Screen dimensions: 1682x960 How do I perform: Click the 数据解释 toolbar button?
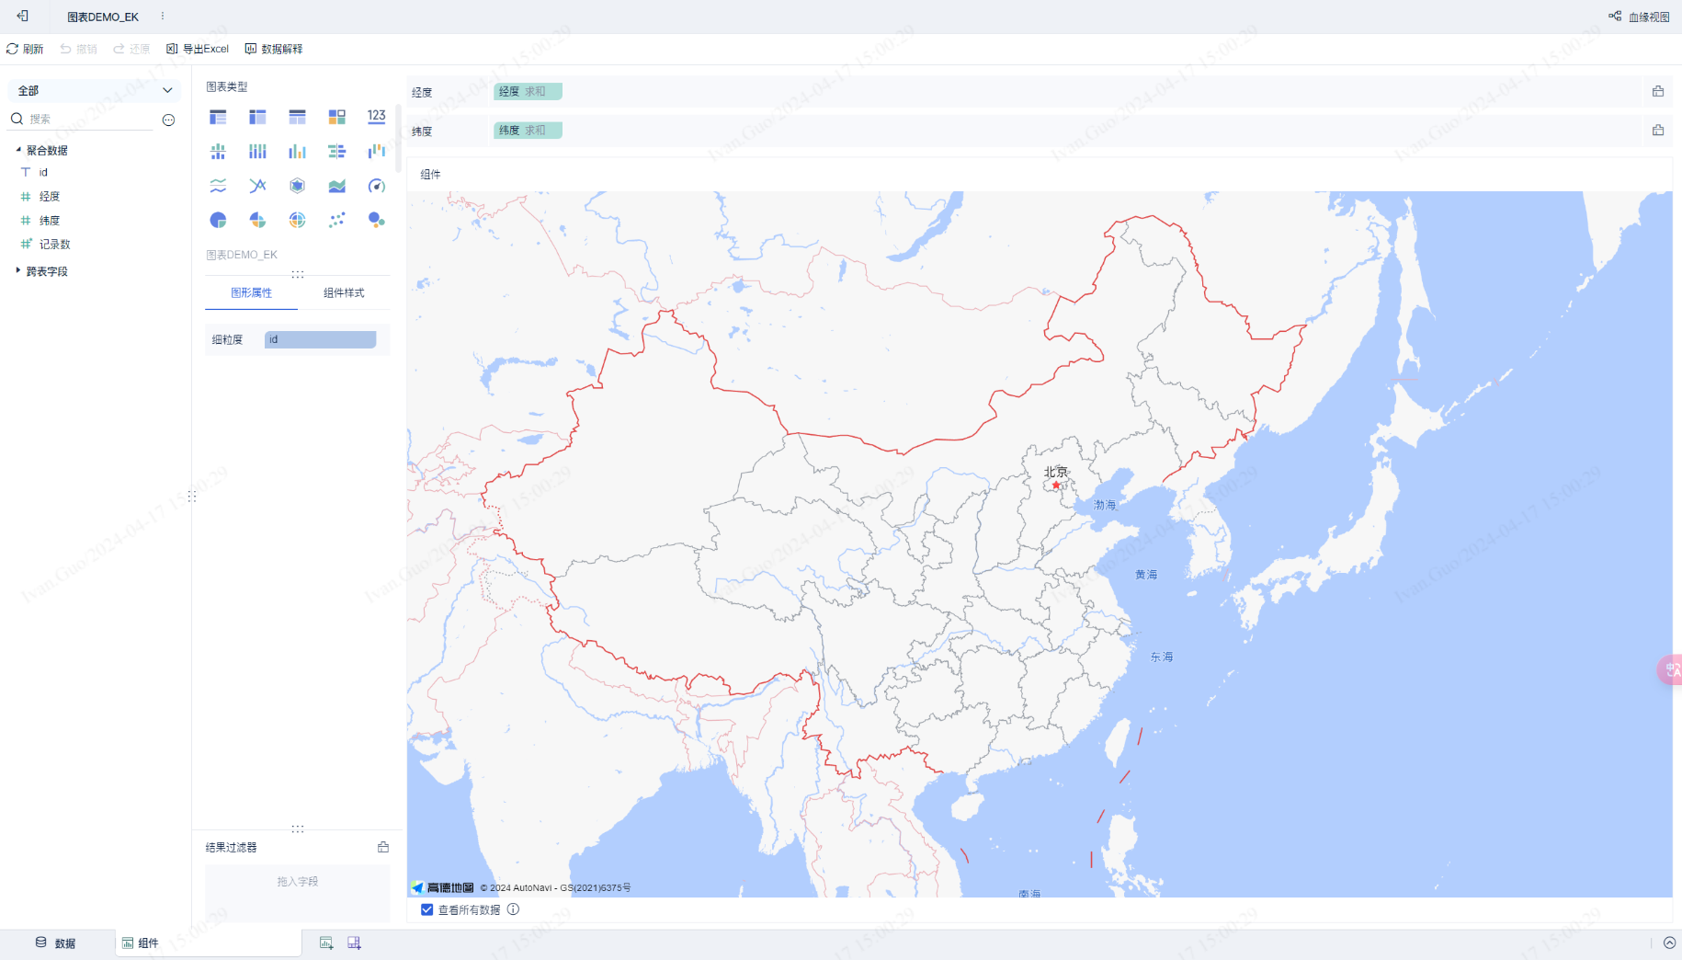click(x=274, y=49)
